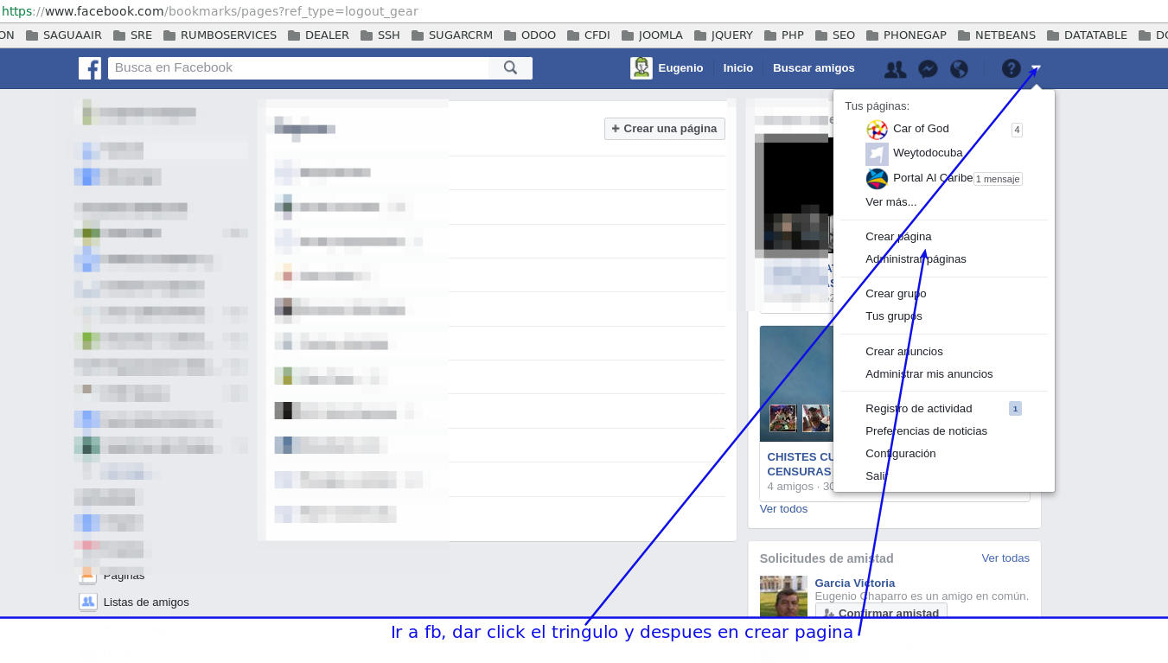Choose Crear anuncios menu item
This screenshot has width=1168, height=663.
coord(904,352)
